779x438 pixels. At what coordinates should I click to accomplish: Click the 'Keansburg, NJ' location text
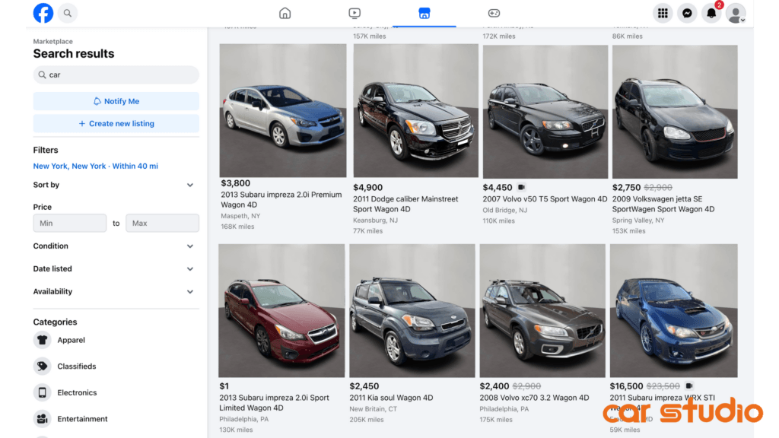pyautogui.click(x=375, y=221)
